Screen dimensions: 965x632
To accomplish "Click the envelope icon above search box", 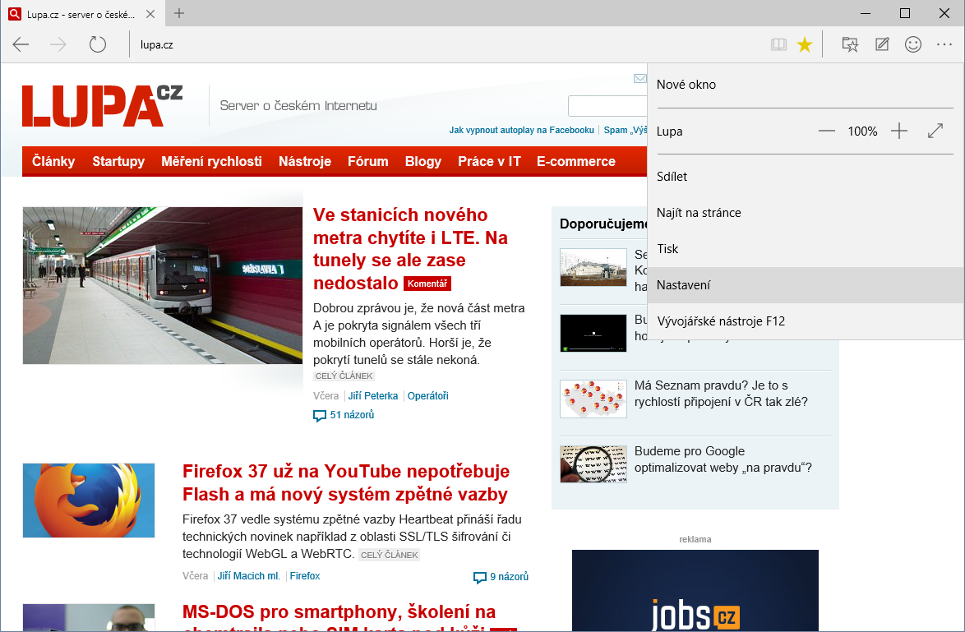I will coord(640,78).
